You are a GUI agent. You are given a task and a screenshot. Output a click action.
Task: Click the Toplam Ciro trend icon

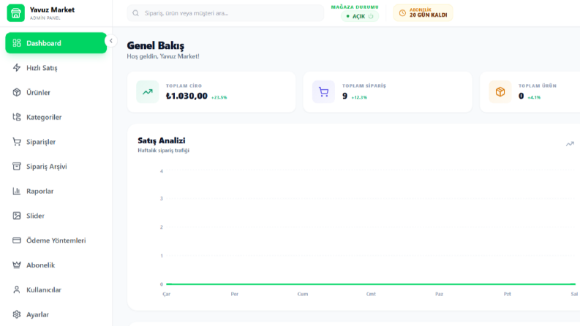(x=147, y=91)
